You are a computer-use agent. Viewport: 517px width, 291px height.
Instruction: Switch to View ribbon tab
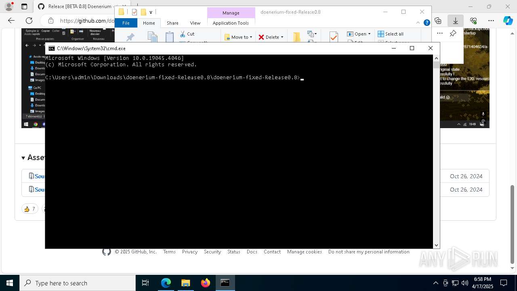click(195, 23)
